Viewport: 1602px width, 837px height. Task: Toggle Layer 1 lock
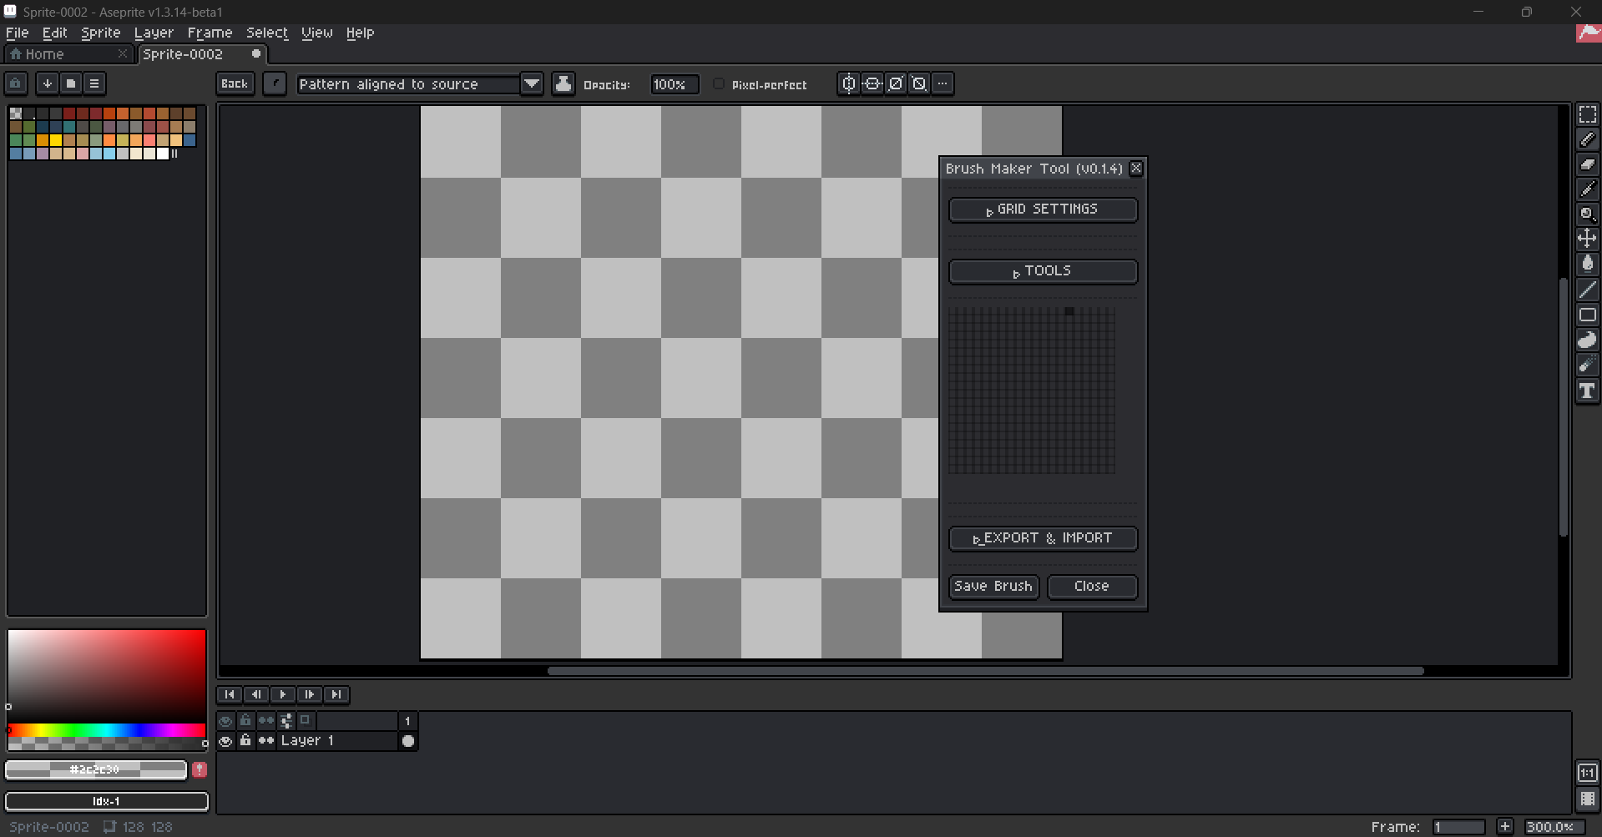pyautogui.click(x=245, y=741)
